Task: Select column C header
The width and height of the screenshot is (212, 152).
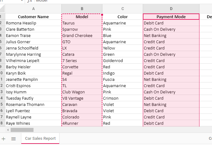Action: coord(122,9)
